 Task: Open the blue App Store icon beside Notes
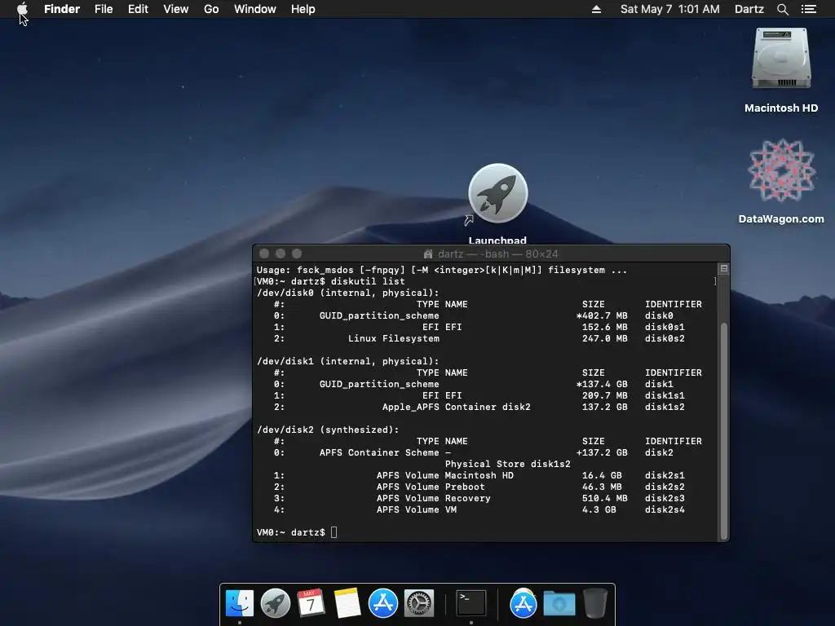383,603
